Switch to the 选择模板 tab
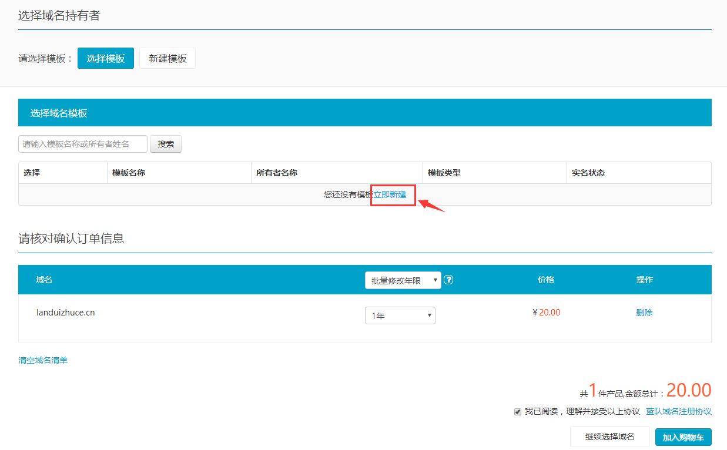This screenshot has height=450, width=727. (106, 58)
